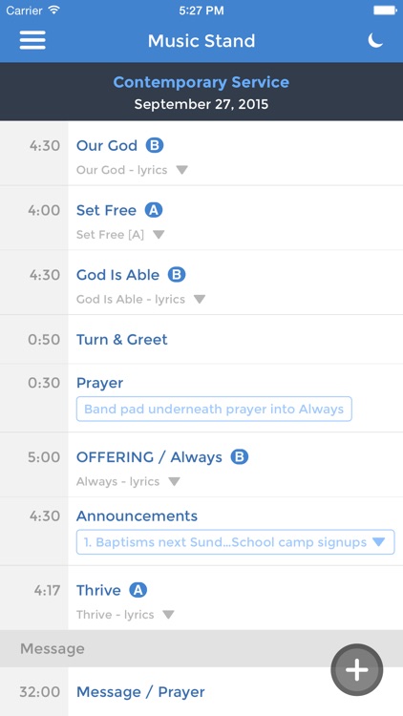The height and width of the screenshot is (716, 403).
Task: Toggle night mode moon icon
Action: point(375,40)
